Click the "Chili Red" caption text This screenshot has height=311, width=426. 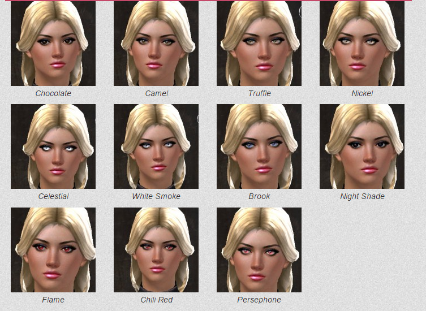coord(157,300)
